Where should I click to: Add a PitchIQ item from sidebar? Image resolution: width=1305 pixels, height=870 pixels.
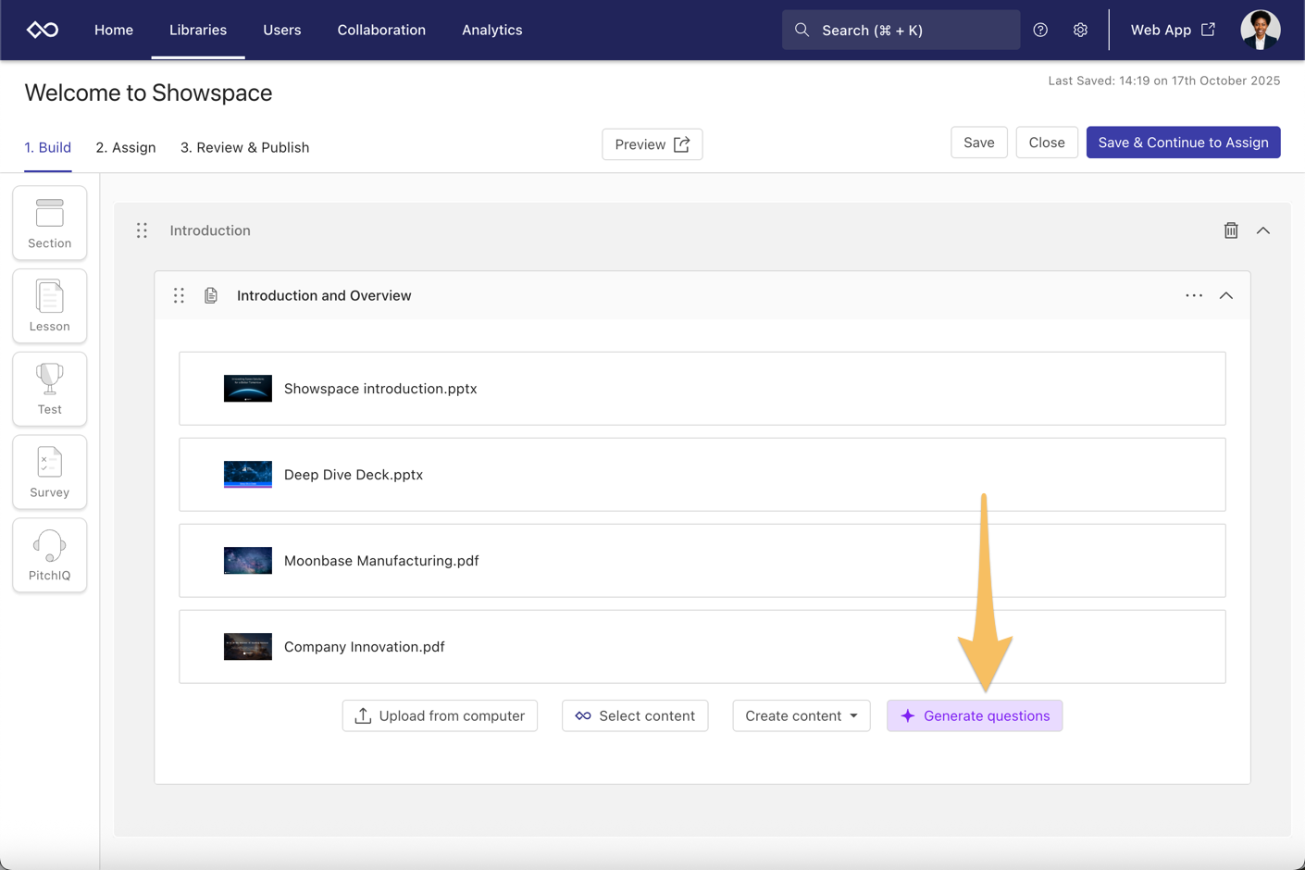50,555
